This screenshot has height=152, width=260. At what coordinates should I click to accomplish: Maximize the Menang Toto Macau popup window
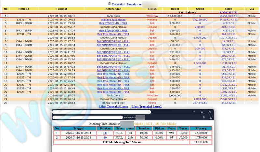(201, 112)
